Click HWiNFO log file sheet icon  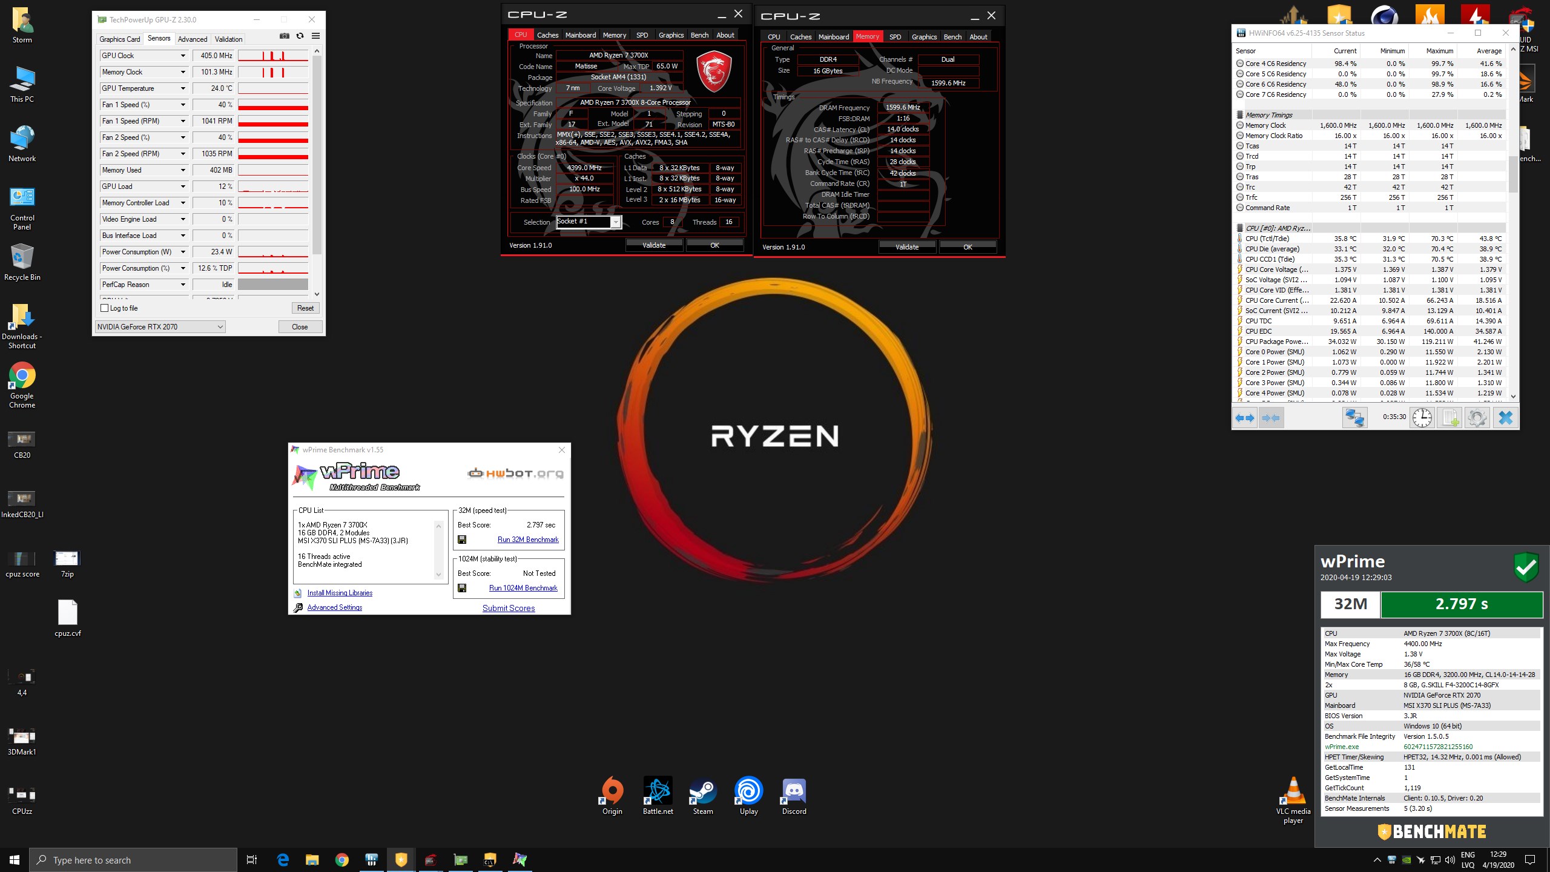click(1451, 418)
